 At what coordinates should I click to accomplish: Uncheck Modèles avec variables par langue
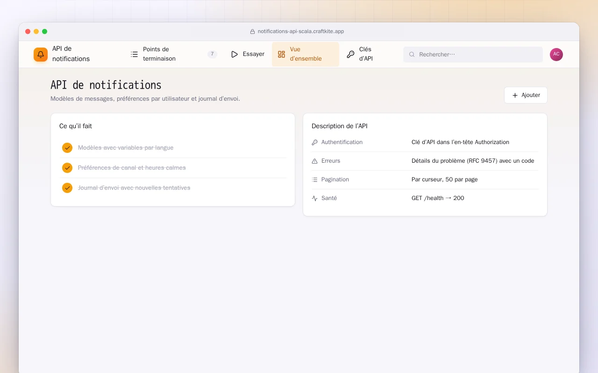67,148
